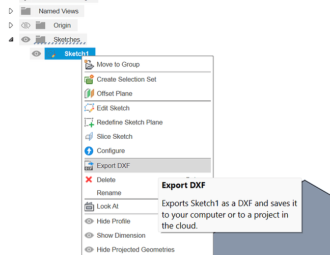Click the Offset Plane icon

[x=89, y=94]
